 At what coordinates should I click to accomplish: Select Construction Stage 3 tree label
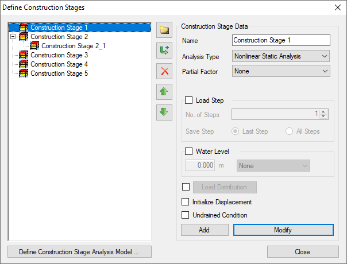59,55
